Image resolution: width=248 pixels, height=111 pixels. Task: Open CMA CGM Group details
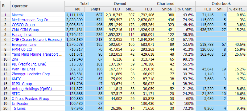tap(25, 30)
